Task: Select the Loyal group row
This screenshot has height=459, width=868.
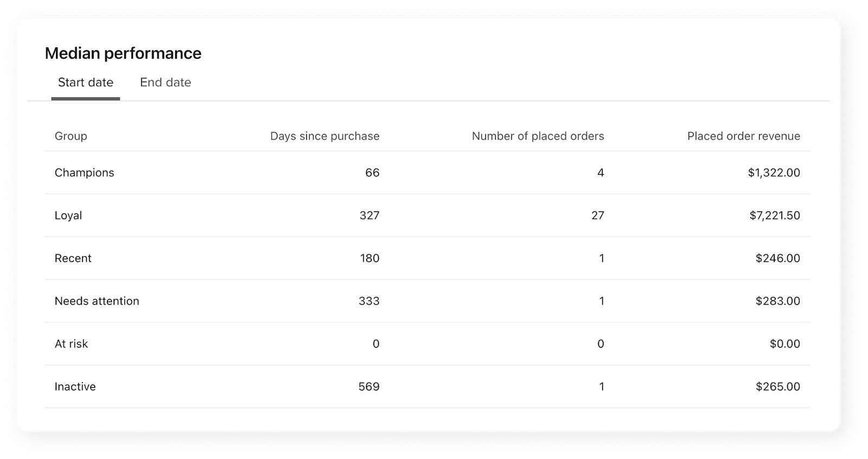Action: [x=427, y=215]
